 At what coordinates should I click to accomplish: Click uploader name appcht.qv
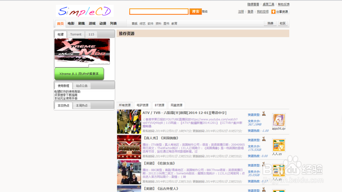click(278, 128)
